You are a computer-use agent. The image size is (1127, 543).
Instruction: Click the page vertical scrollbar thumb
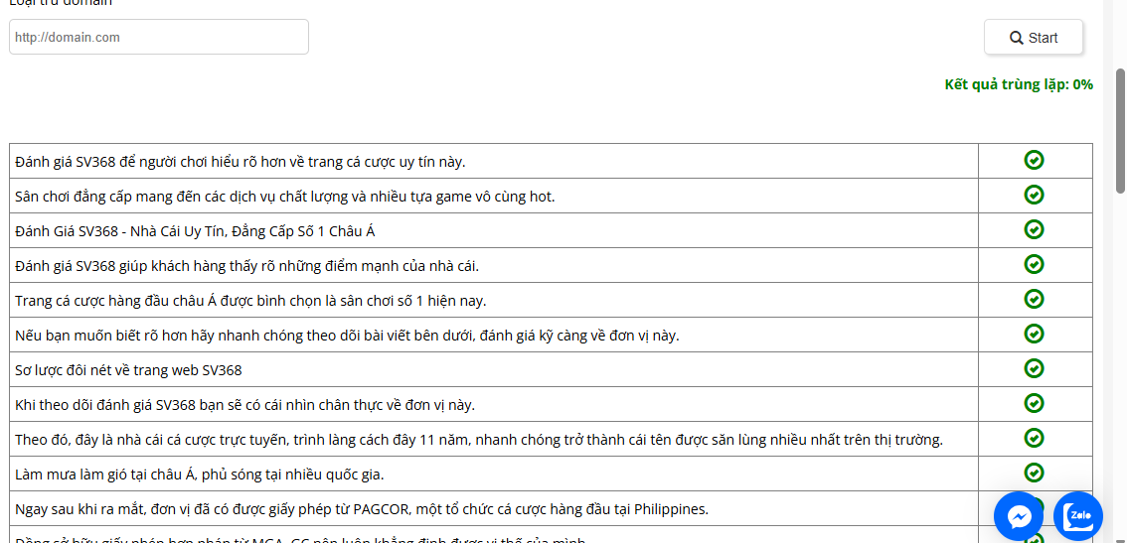[1120, 131]
